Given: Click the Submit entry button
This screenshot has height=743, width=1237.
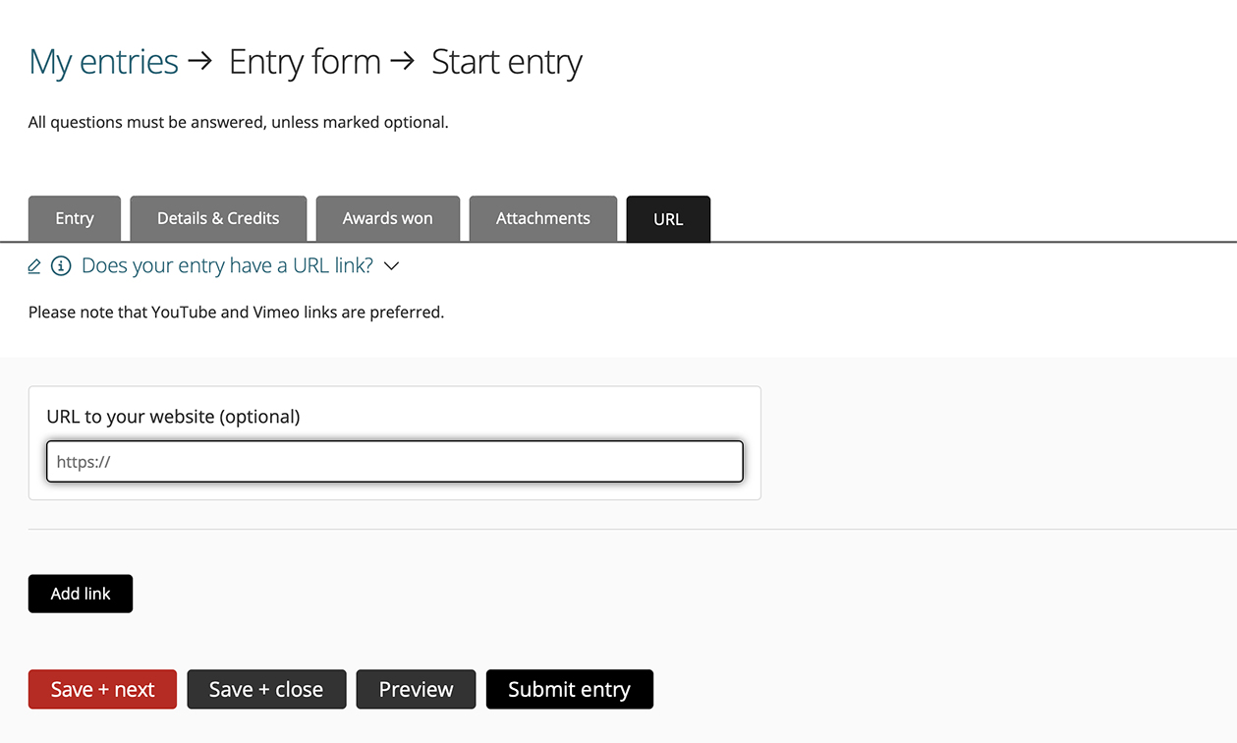Looking at the screenshot, I should click(x=570, y=690).
